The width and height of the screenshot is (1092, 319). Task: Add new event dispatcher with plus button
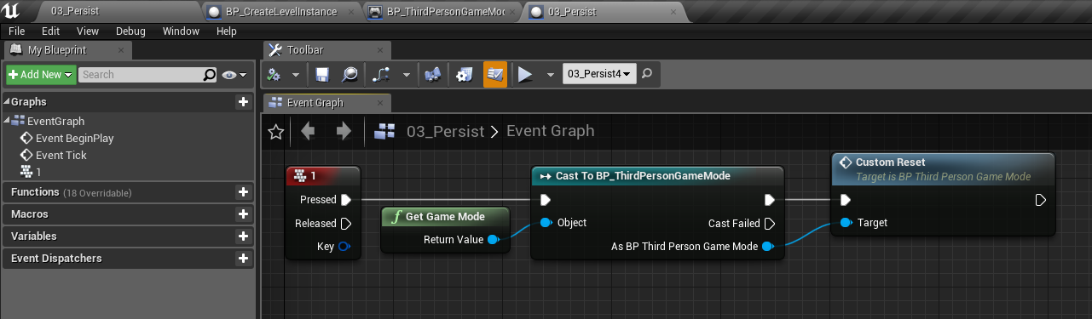[x=243, y=259]
